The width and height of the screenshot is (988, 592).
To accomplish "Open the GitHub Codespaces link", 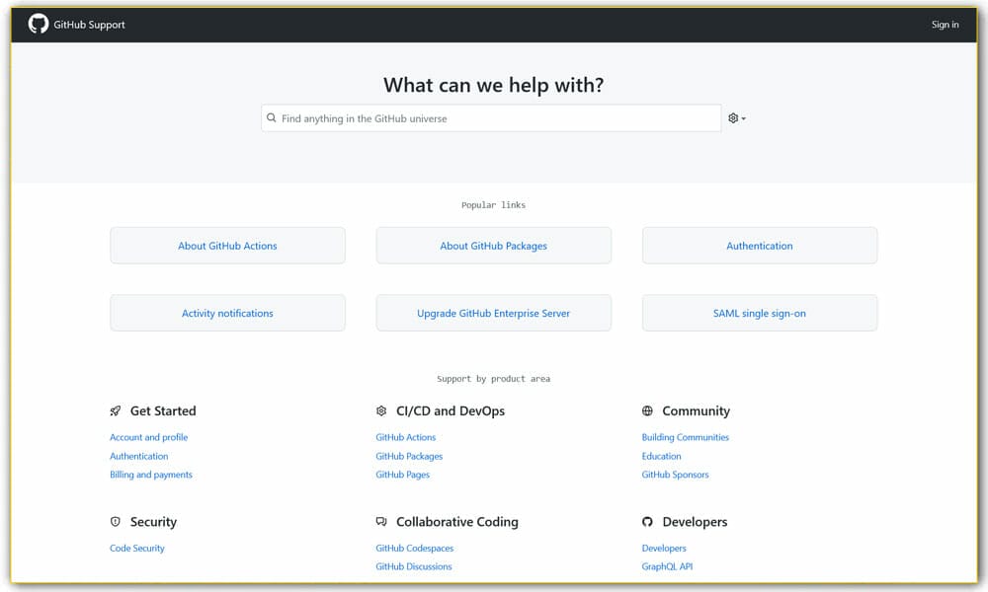I will (414, 548).
